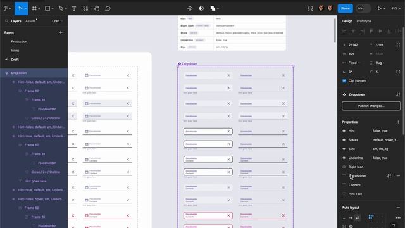Select the Dropdown layer in Layers panel

(x=34, y=73)
